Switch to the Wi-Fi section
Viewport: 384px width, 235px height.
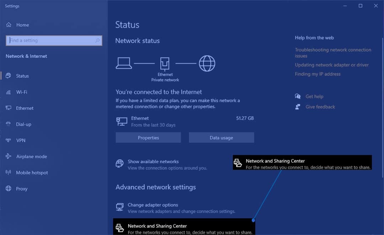click(x=21, y=92)
